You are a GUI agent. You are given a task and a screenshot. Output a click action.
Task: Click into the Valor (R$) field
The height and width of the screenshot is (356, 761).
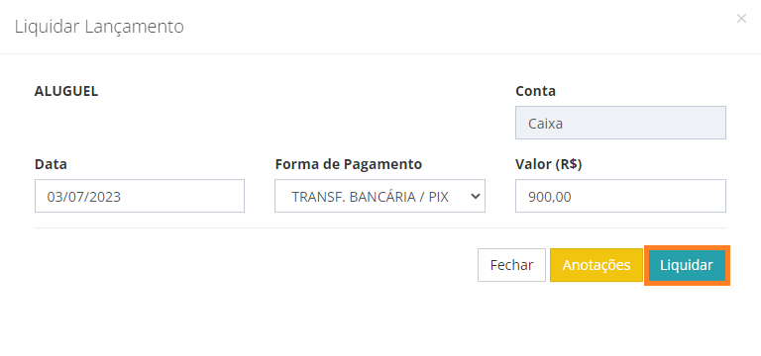coord(620,196)
